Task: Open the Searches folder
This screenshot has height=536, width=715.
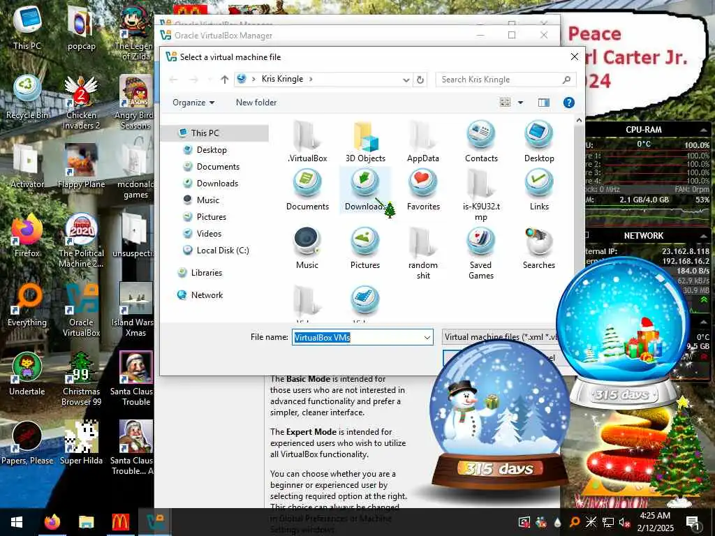Action: coord(539,248)
